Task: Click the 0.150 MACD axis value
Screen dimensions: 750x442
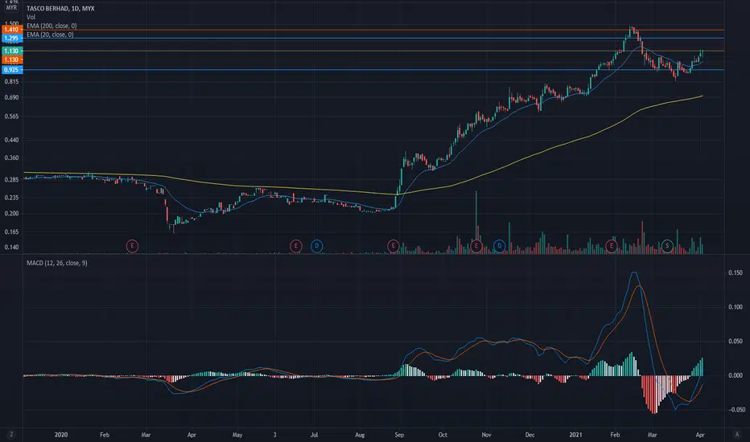Action: tap(736, 273)
